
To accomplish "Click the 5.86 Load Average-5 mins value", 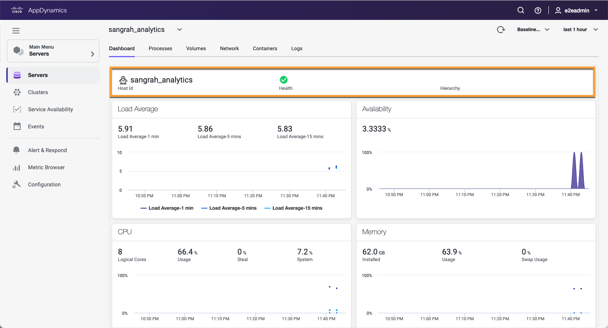I will [205, 129].
